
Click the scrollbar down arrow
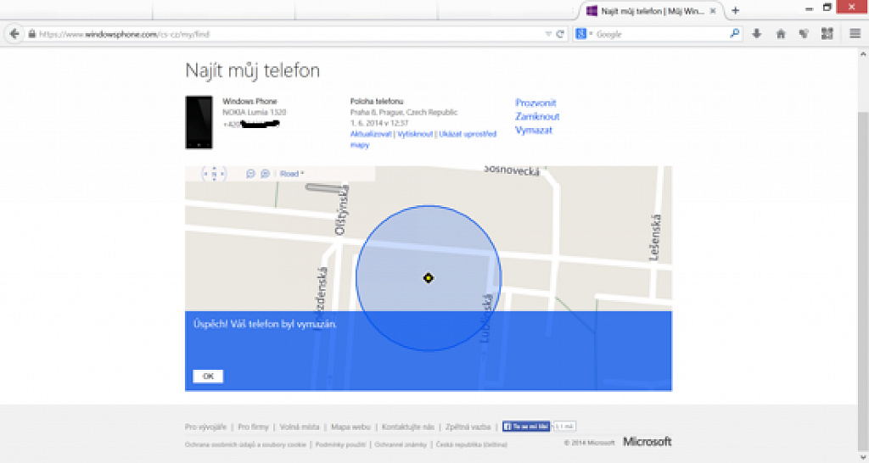863,457
